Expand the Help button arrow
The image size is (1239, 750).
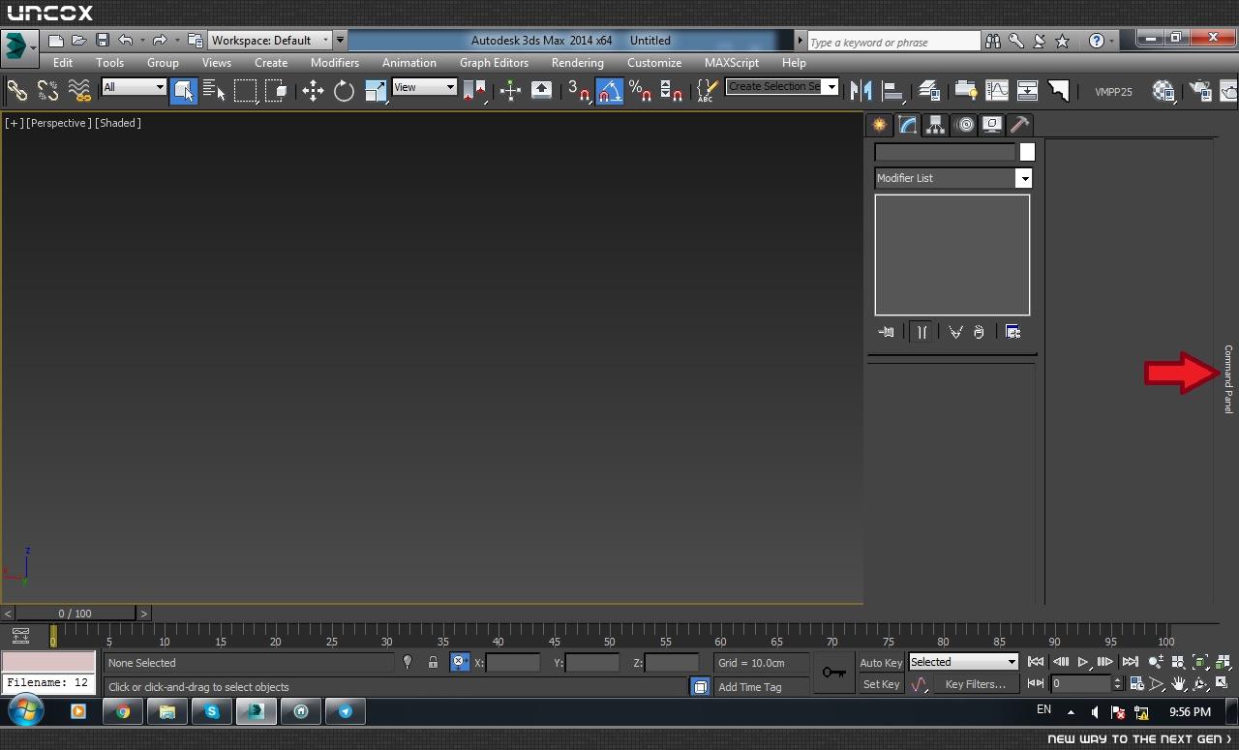click(1111, 41)
